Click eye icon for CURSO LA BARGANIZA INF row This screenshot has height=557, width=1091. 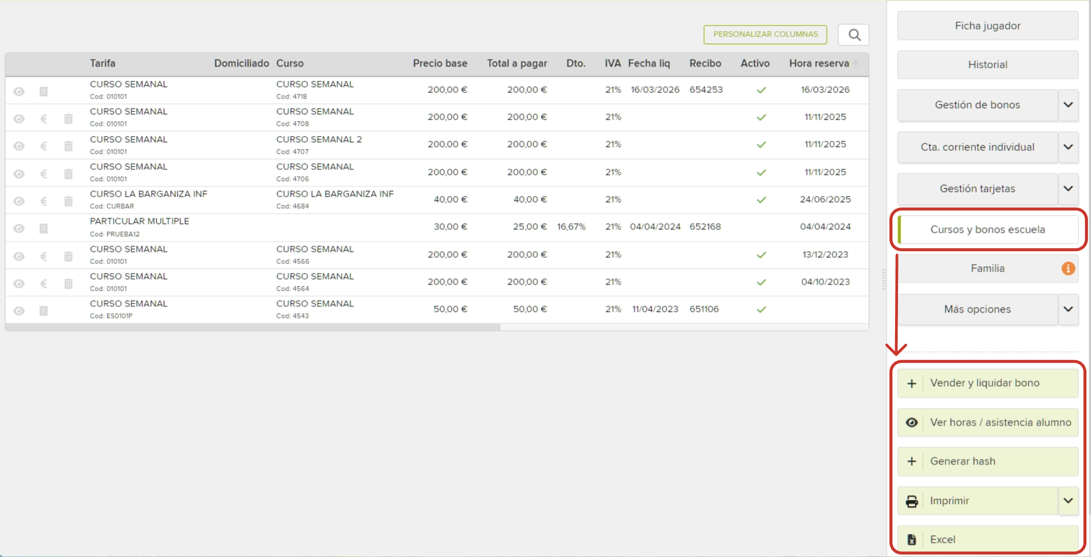[x=18, y=201]
